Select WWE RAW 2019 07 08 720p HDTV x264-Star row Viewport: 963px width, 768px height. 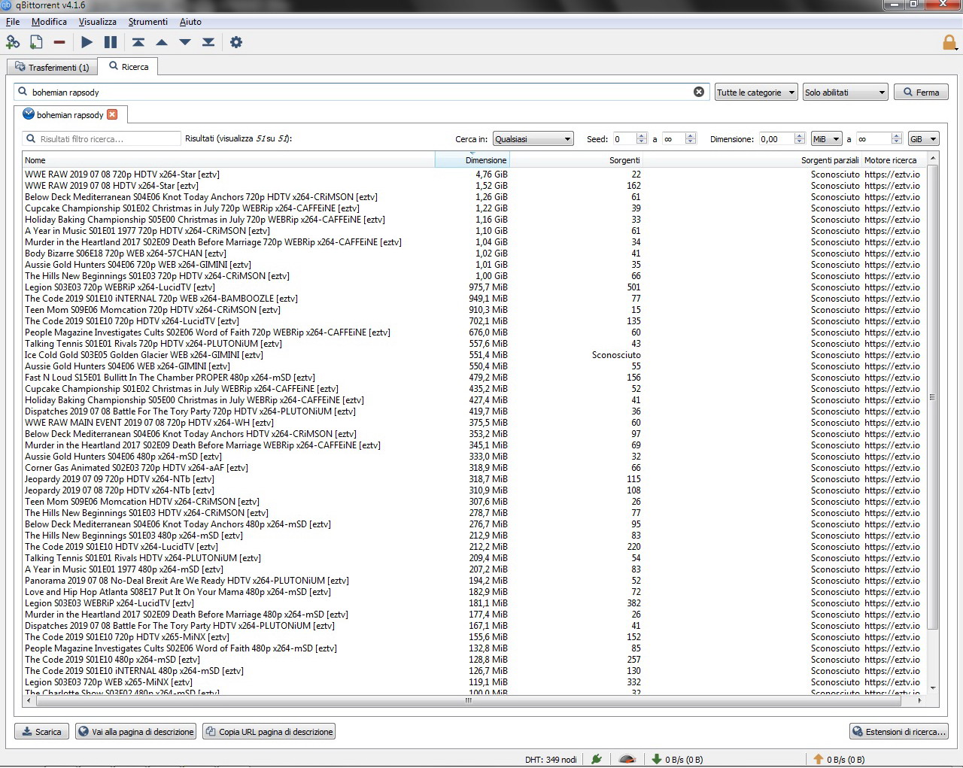click(x=474, y=175)
